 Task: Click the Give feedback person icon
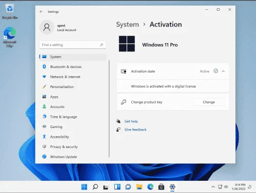coord(118,130)
